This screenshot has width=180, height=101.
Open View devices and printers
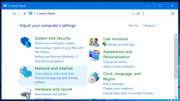pyautogui.click(x=51, y=94)
